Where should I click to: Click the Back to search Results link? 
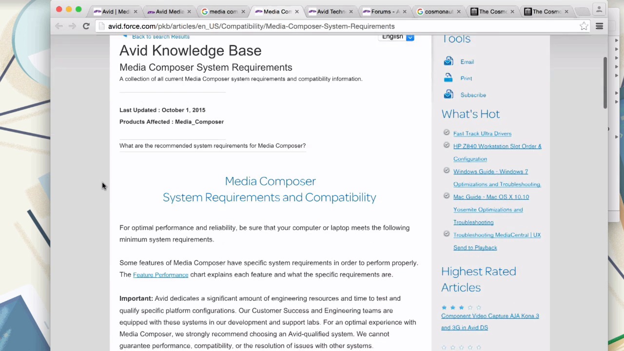[160, 37]
